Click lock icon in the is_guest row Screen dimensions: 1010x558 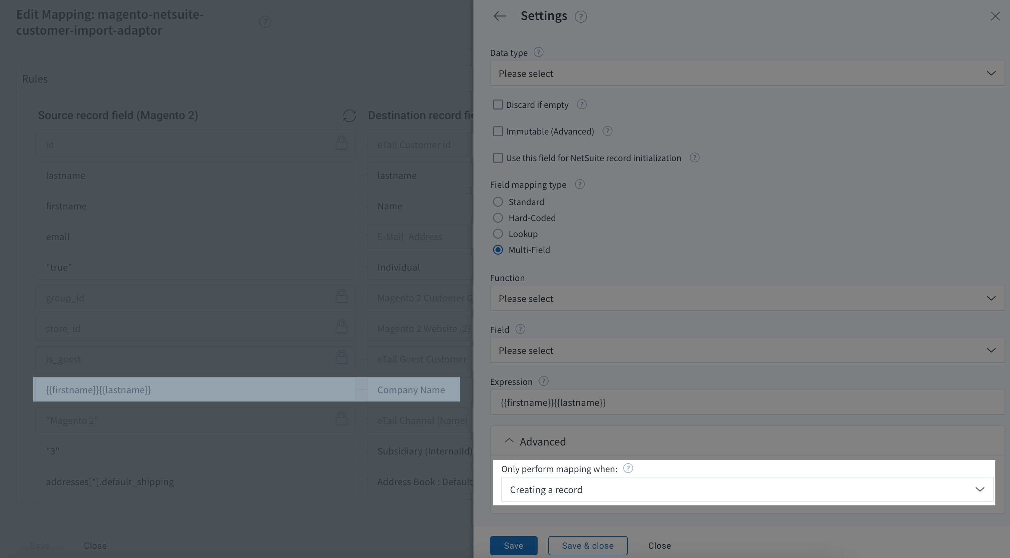coord(341,357)
